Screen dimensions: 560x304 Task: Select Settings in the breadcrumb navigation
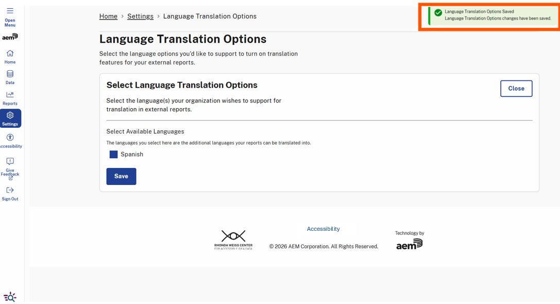coord(140,16)
